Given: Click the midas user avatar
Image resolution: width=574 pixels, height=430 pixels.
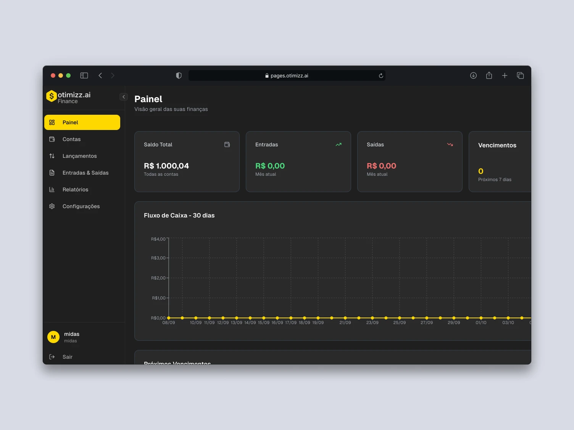Looking at the screenshot, I should point(53,337).
